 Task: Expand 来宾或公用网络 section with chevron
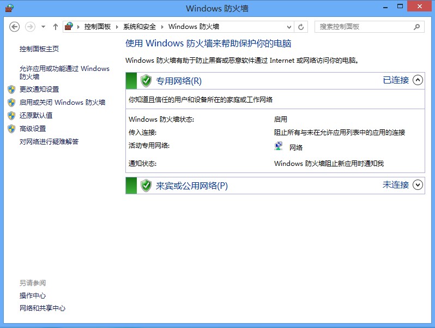click(x=418, y=184)
